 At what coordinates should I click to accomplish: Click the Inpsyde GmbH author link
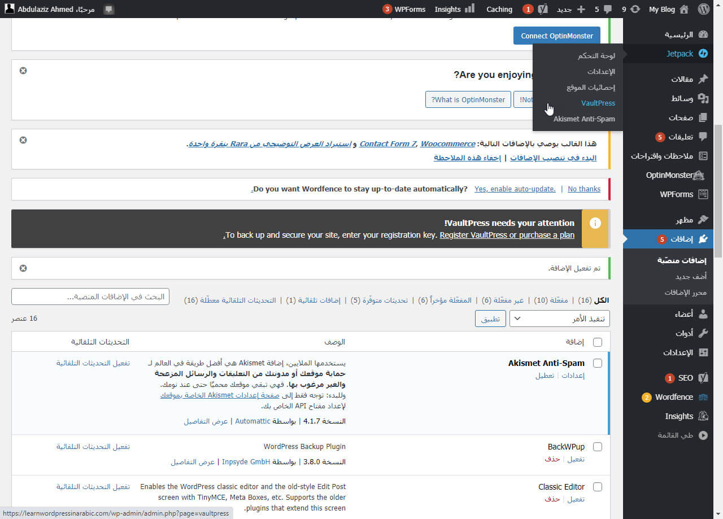[x=246, y=462]
